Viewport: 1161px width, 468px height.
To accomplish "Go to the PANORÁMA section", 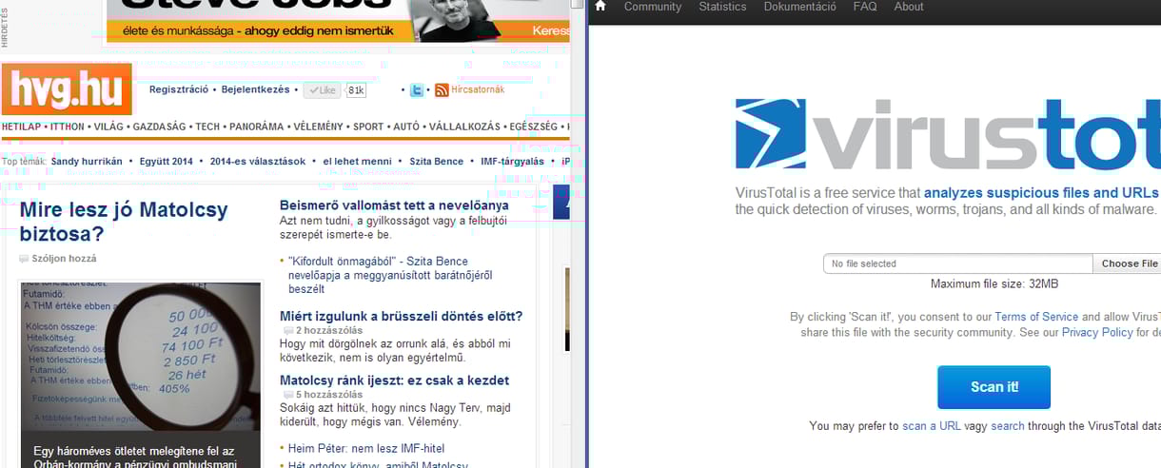I will point(257,127).
